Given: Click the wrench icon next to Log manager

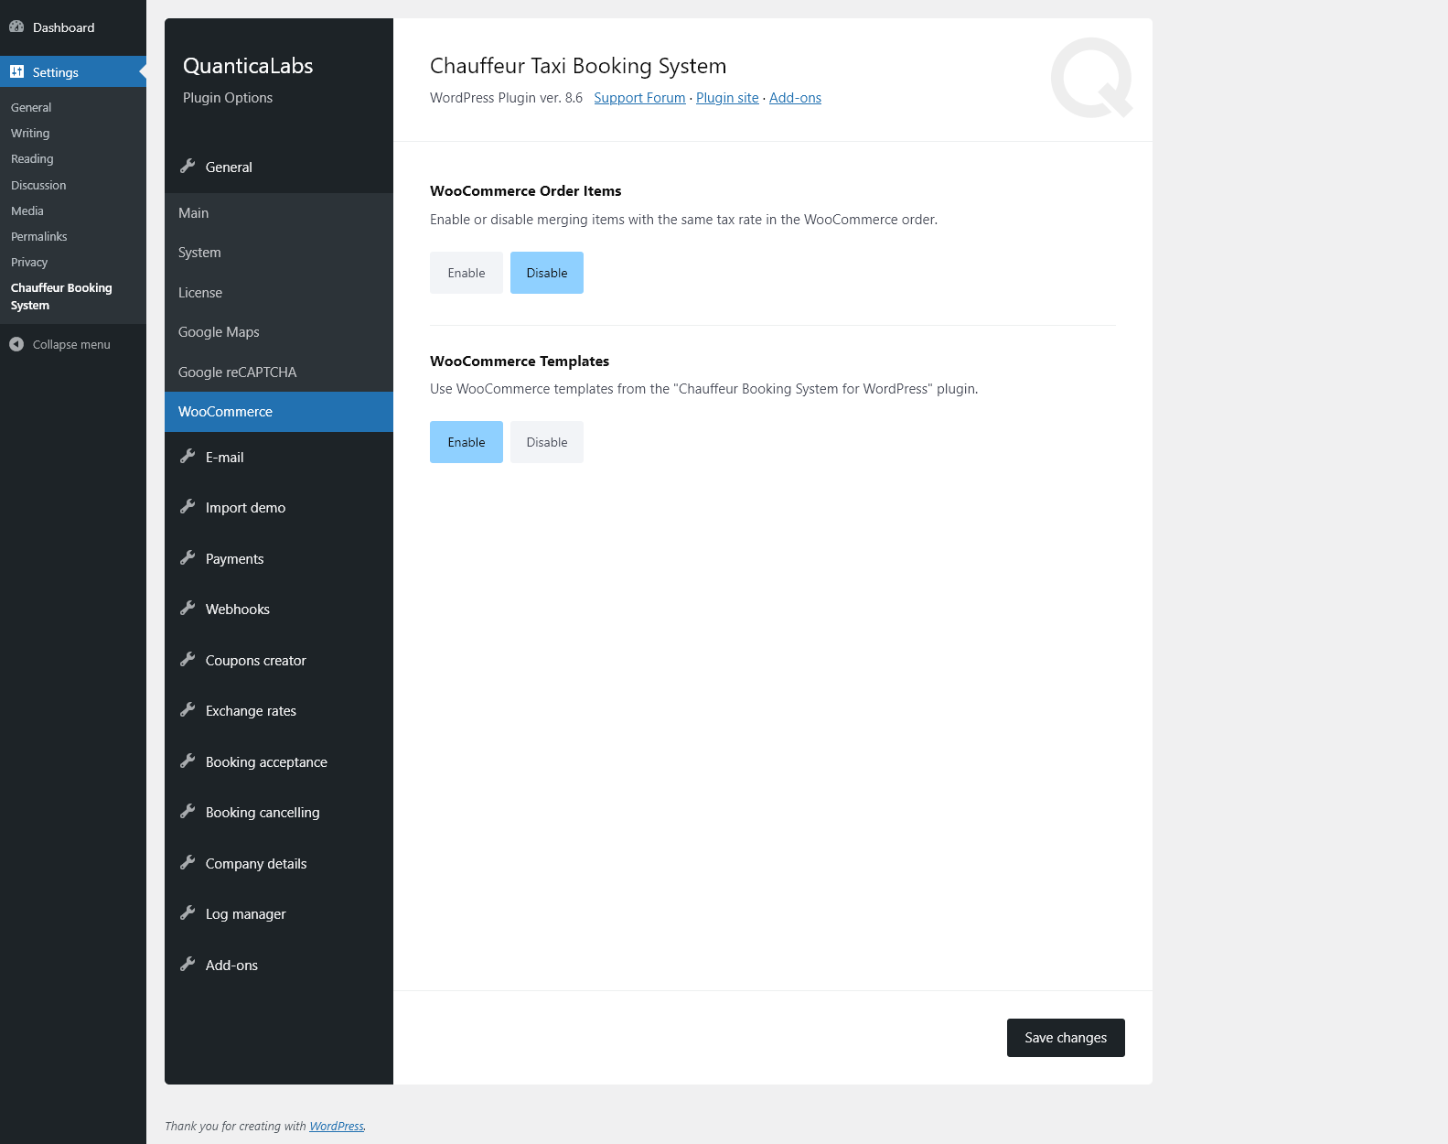Looking at the screenshot, I should [x=188, y=912].
